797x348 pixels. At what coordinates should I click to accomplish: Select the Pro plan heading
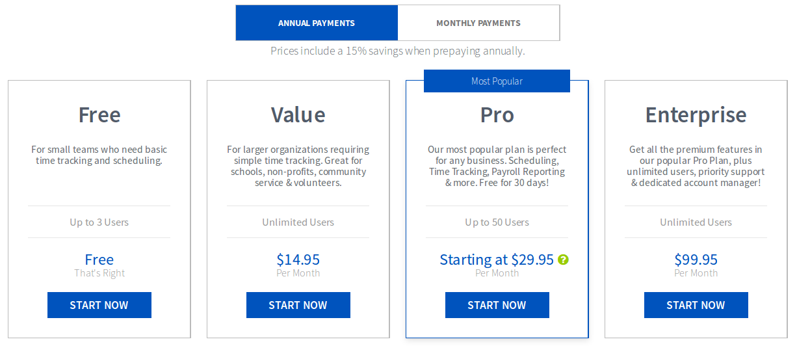click(497, 115)
